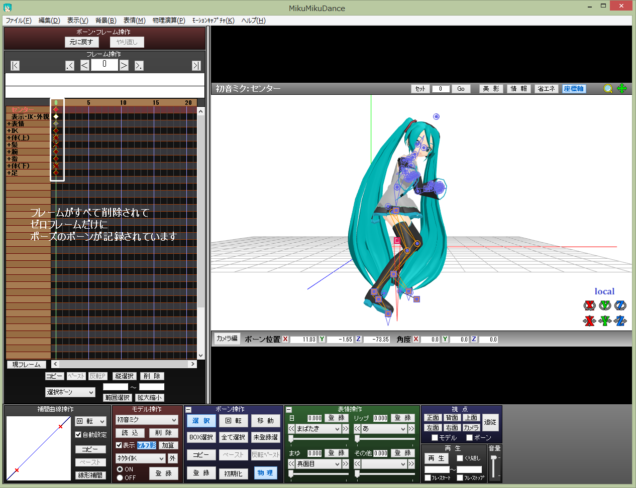The height and width of the screenshot is (488, 636).
Task: Click next その他 morph (>>) arrow
Action: [411, 464]
